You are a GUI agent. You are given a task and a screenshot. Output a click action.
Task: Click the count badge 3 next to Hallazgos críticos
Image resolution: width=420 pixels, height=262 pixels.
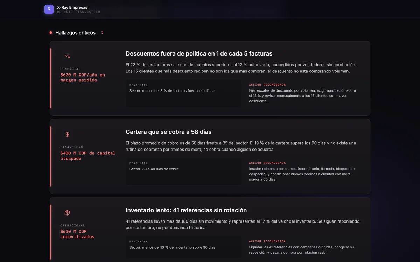coord(102,32)
